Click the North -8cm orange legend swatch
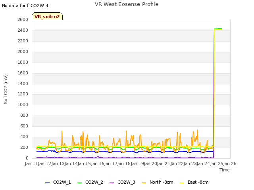The image size is (254, 190). coord(144,183)
